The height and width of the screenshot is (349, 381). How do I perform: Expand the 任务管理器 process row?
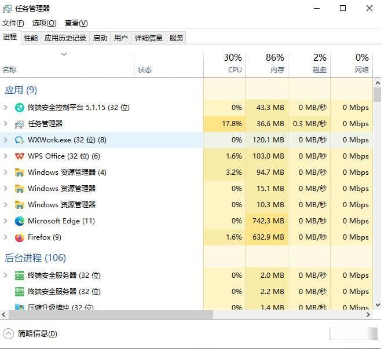(6, 124)
